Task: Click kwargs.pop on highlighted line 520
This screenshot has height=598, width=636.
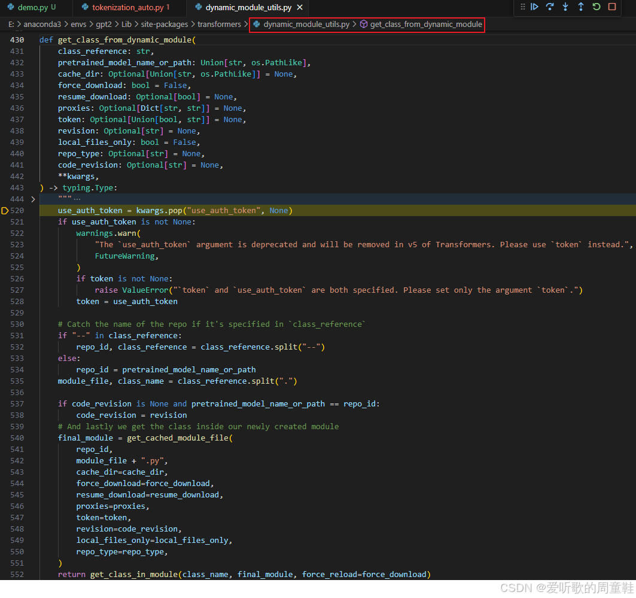Action: pos(159,211)
